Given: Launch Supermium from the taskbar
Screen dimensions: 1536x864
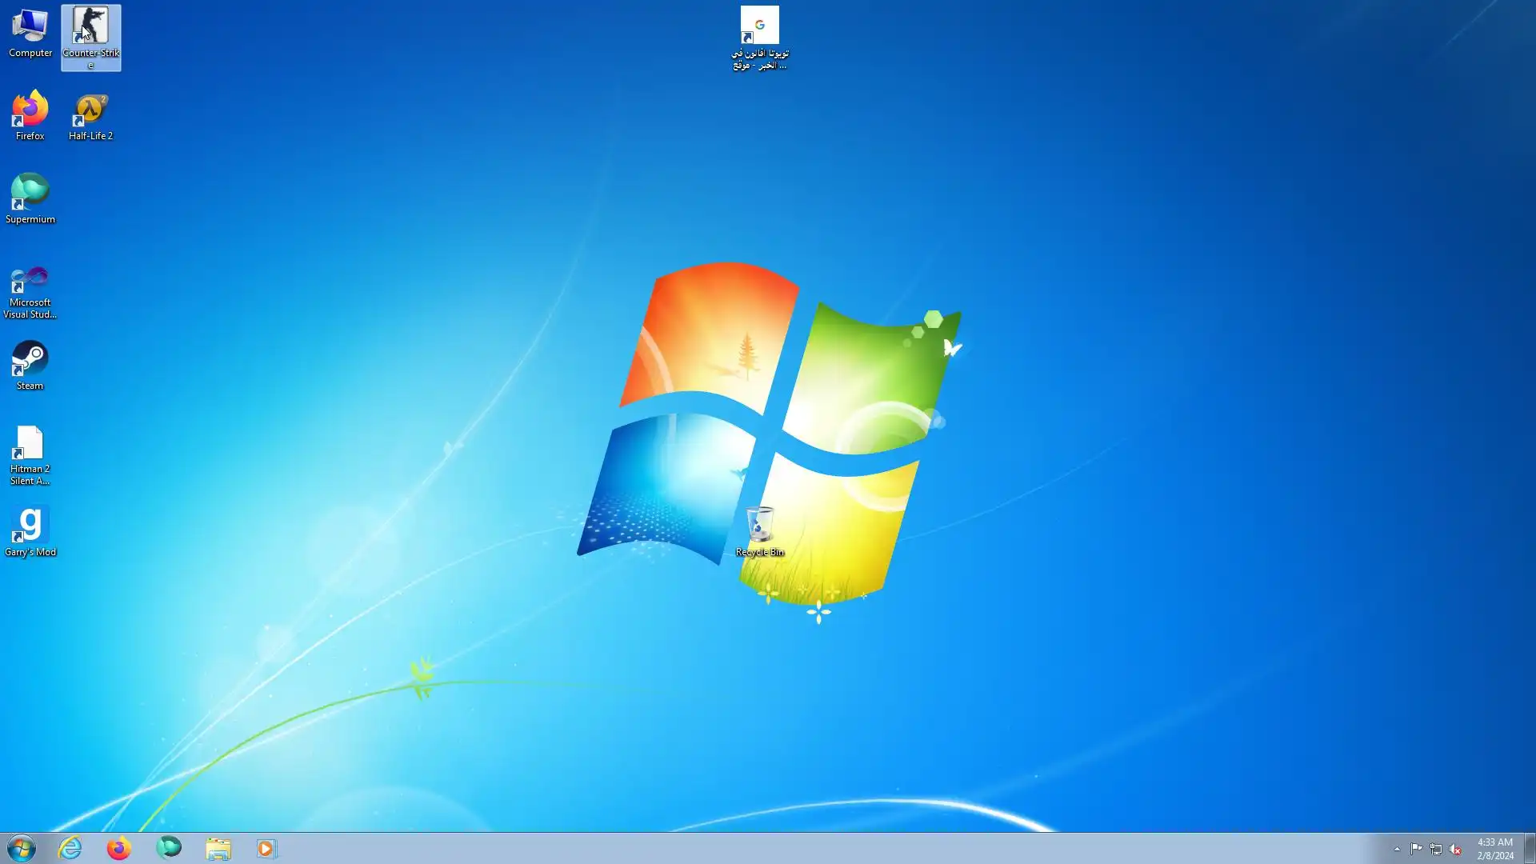Looking at the screenshot, I should click(169, 848).
